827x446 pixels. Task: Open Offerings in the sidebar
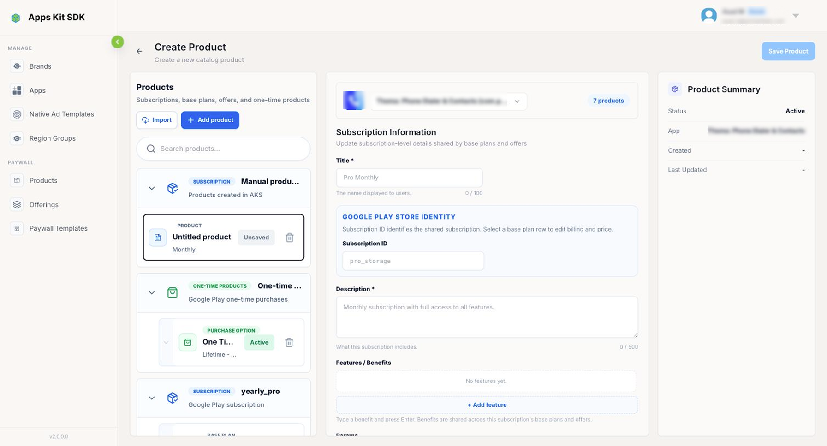click(44, 204)
